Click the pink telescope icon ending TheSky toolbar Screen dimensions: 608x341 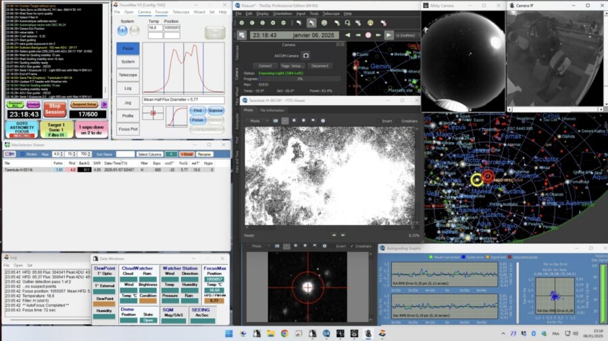[x=383, y=23]
